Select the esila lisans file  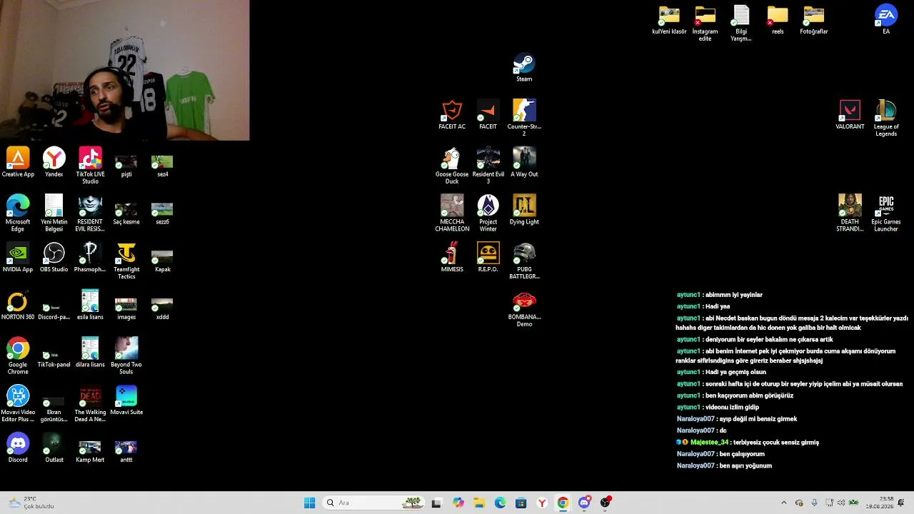(90, 305)
